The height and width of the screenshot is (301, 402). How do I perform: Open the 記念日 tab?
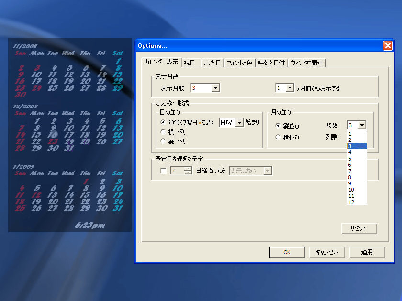(212, 63)
